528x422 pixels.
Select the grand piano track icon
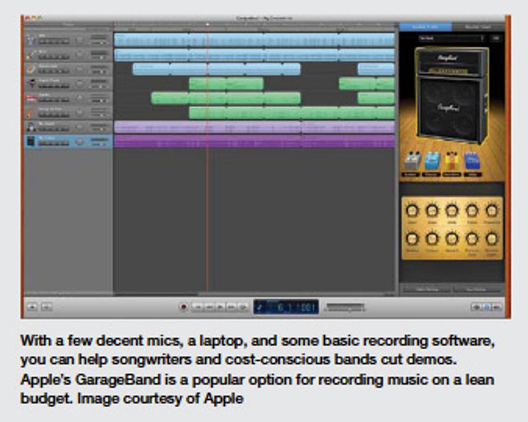[x=31, y=84]
